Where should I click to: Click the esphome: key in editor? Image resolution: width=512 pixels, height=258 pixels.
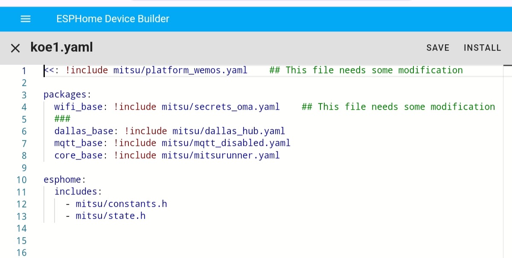pos(62,180)
